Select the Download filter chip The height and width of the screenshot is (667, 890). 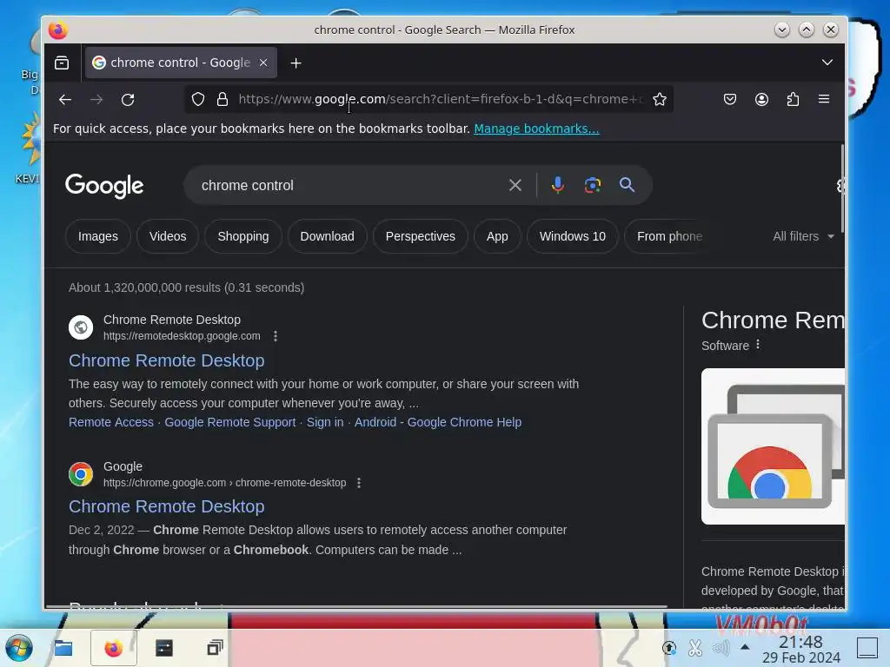click(327, 236)
